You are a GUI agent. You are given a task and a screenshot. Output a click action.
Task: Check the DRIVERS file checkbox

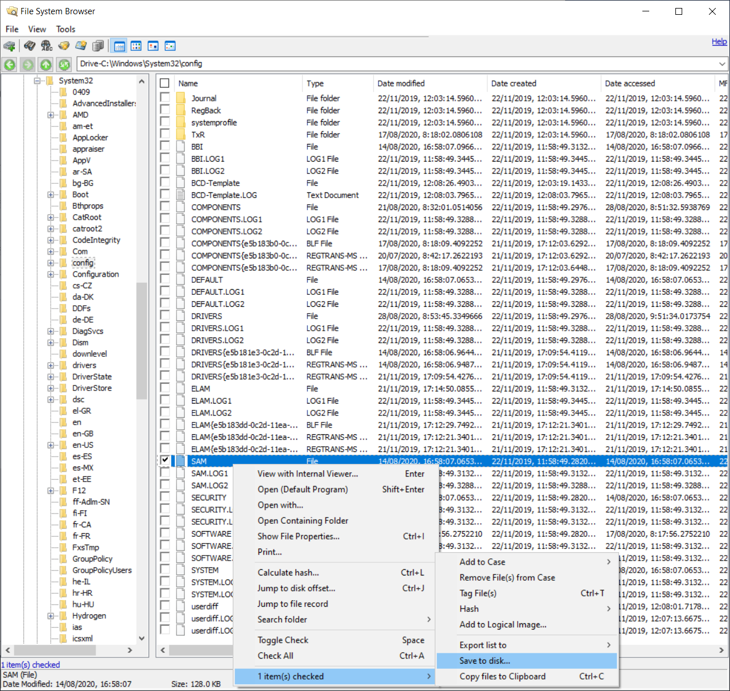click(165, 315)
